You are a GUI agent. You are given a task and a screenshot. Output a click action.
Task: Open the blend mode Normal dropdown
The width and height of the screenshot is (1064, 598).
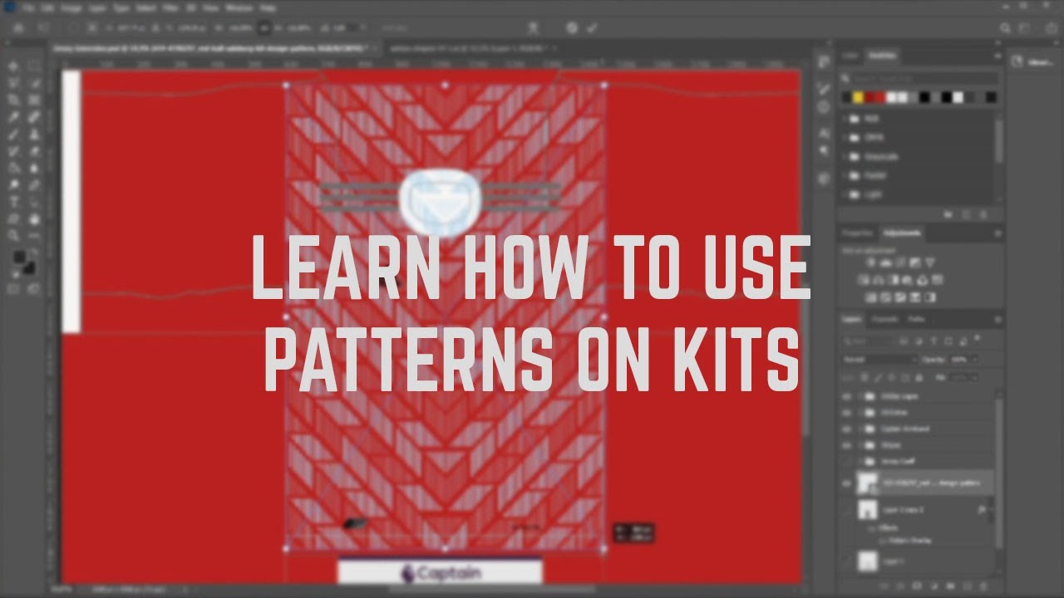point(879,360)
